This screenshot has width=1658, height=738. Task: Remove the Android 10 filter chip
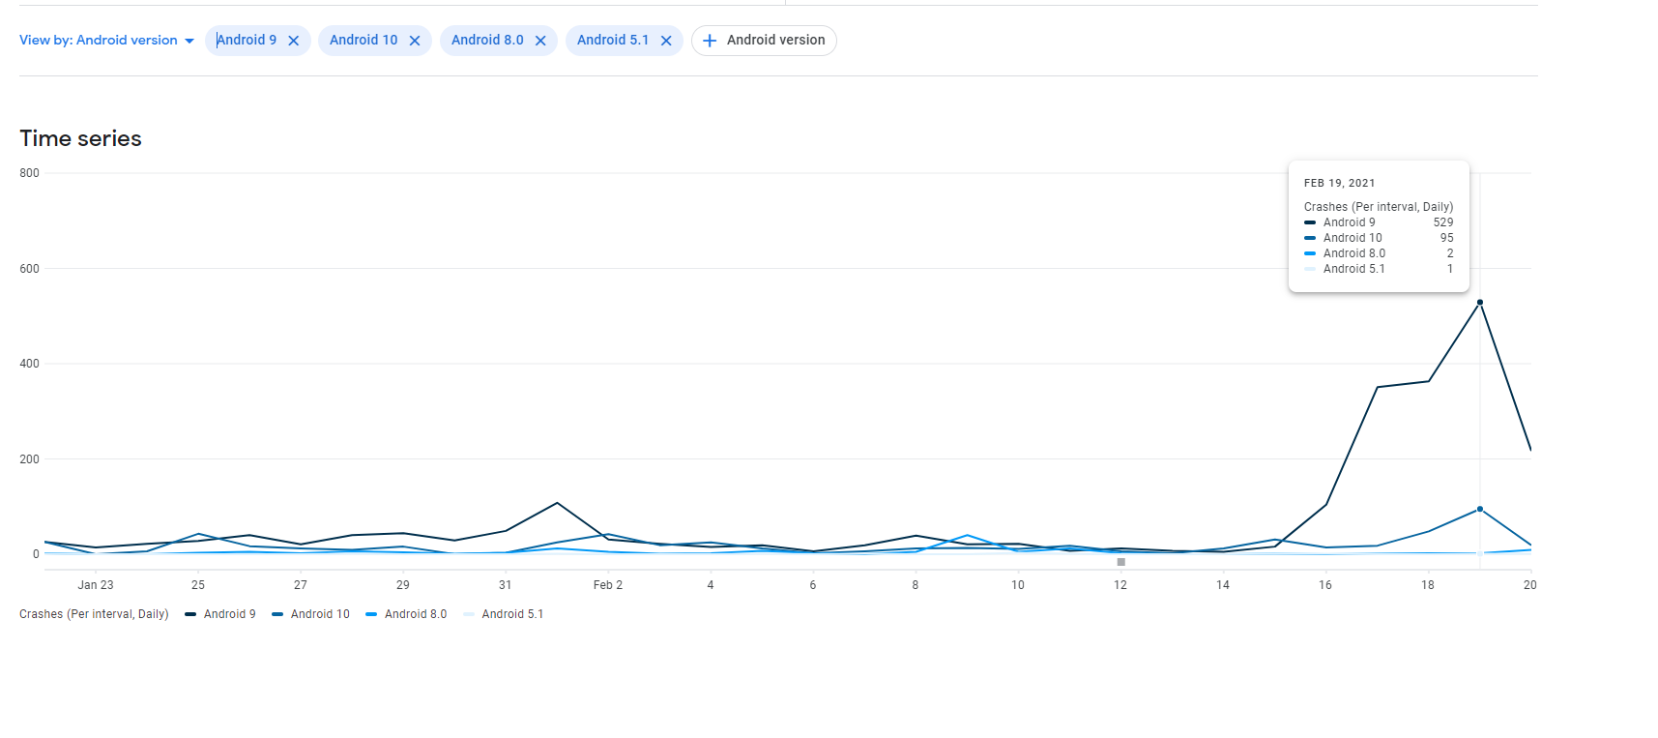tap(415, 41)
